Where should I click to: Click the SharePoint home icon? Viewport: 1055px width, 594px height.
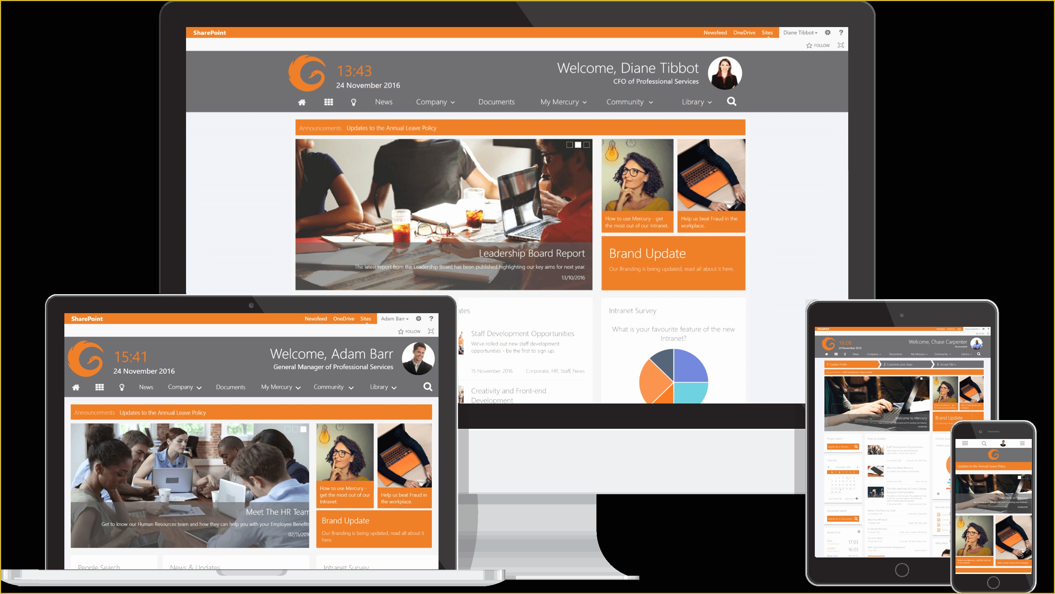tap(301, 102)
